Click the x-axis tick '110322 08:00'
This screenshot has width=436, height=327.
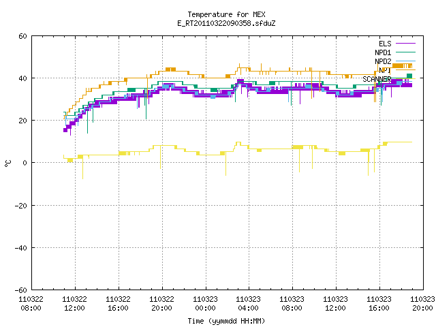(x=31, y=304)
